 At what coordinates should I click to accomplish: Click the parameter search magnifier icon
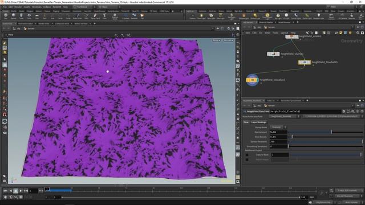pyautogui.click(x=353, y=112)
